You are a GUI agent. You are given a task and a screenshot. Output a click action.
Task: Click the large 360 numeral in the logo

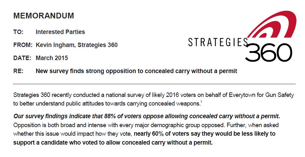[x=268, y=52]
